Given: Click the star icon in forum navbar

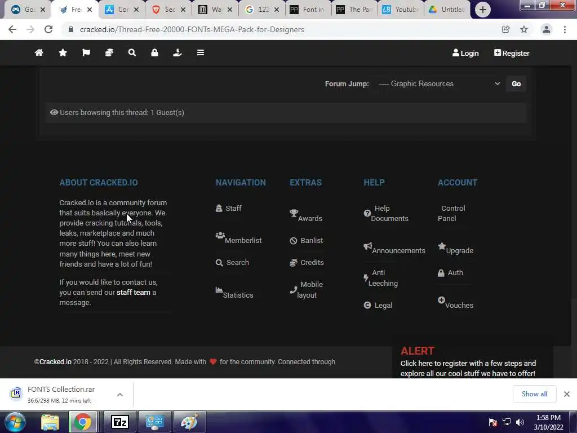Looking at the screenshot, I should click(x=63, y=52).
